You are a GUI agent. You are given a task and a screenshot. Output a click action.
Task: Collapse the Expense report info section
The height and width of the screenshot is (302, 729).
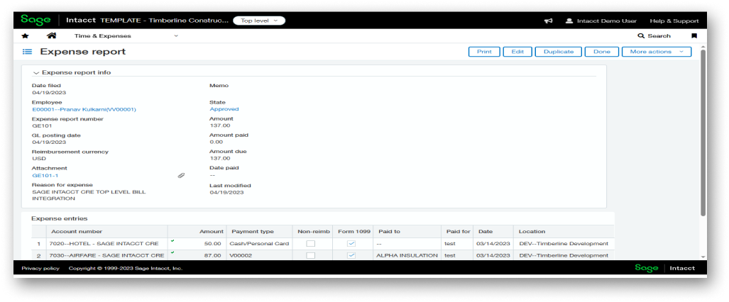click(x=35, y=72)
